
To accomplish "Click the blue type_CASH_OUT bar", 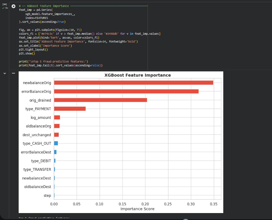I will tap(56, 143).
